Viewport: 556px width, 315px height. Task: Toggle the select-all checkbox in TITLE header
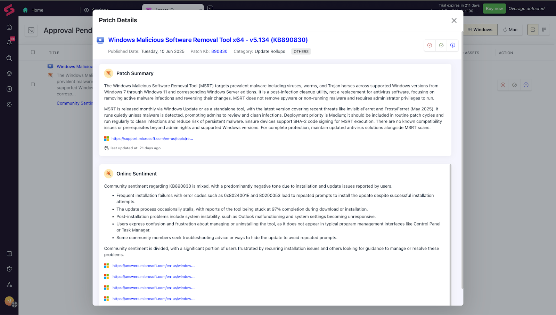click(33, 52)
